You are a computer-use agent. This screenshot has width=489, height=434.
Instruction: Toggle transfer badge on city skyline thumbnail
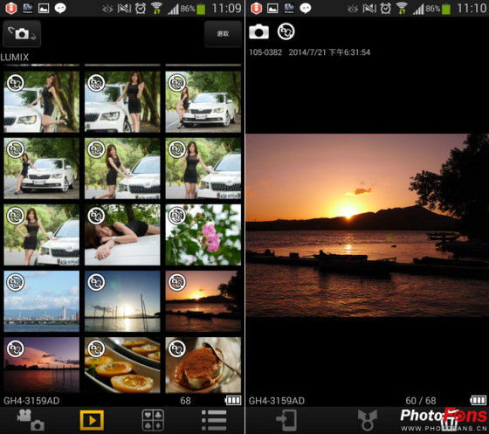16,282
